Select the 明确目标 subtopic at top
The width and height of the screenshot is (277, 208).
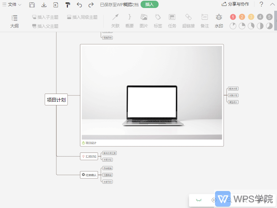coord(108,38)
